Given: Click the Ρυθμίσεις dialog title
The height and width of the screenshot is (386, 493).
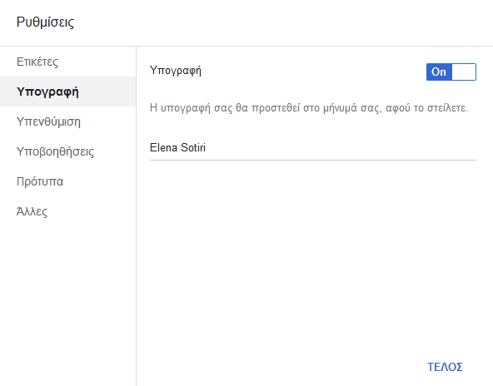Looking at the screenshot, I should pos(45,22).
